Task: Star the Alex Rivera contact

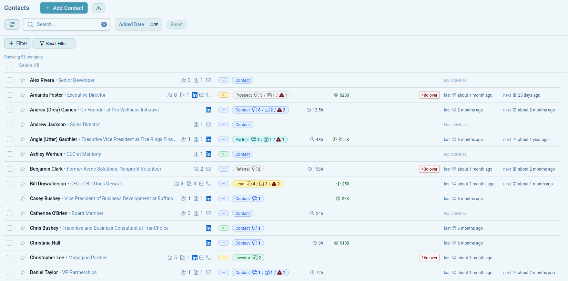Action: (23, 80)
